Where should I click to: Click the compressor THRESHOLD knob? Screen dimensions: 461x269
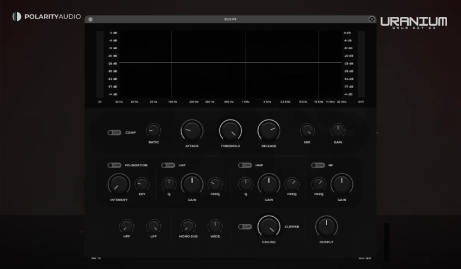click(x=230, y=130)
